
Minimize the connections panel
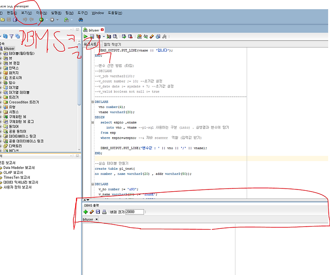pyautogui.click(x=77, y=30)
